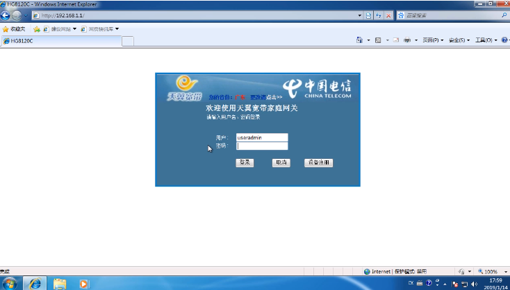Show hidden tray icons arrow
The width and height of the screenshot is (510, 290).
tap(445, 284)
